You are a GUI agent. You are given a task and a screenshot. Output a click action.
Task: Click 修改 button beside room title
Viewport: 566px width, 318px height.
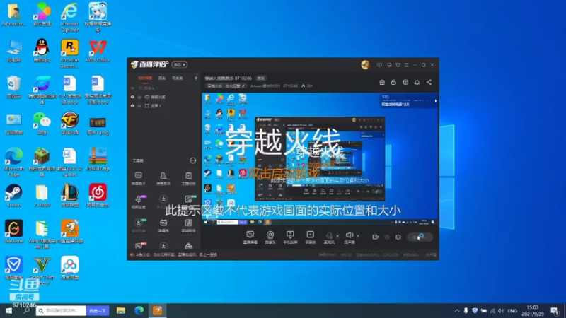260,78
